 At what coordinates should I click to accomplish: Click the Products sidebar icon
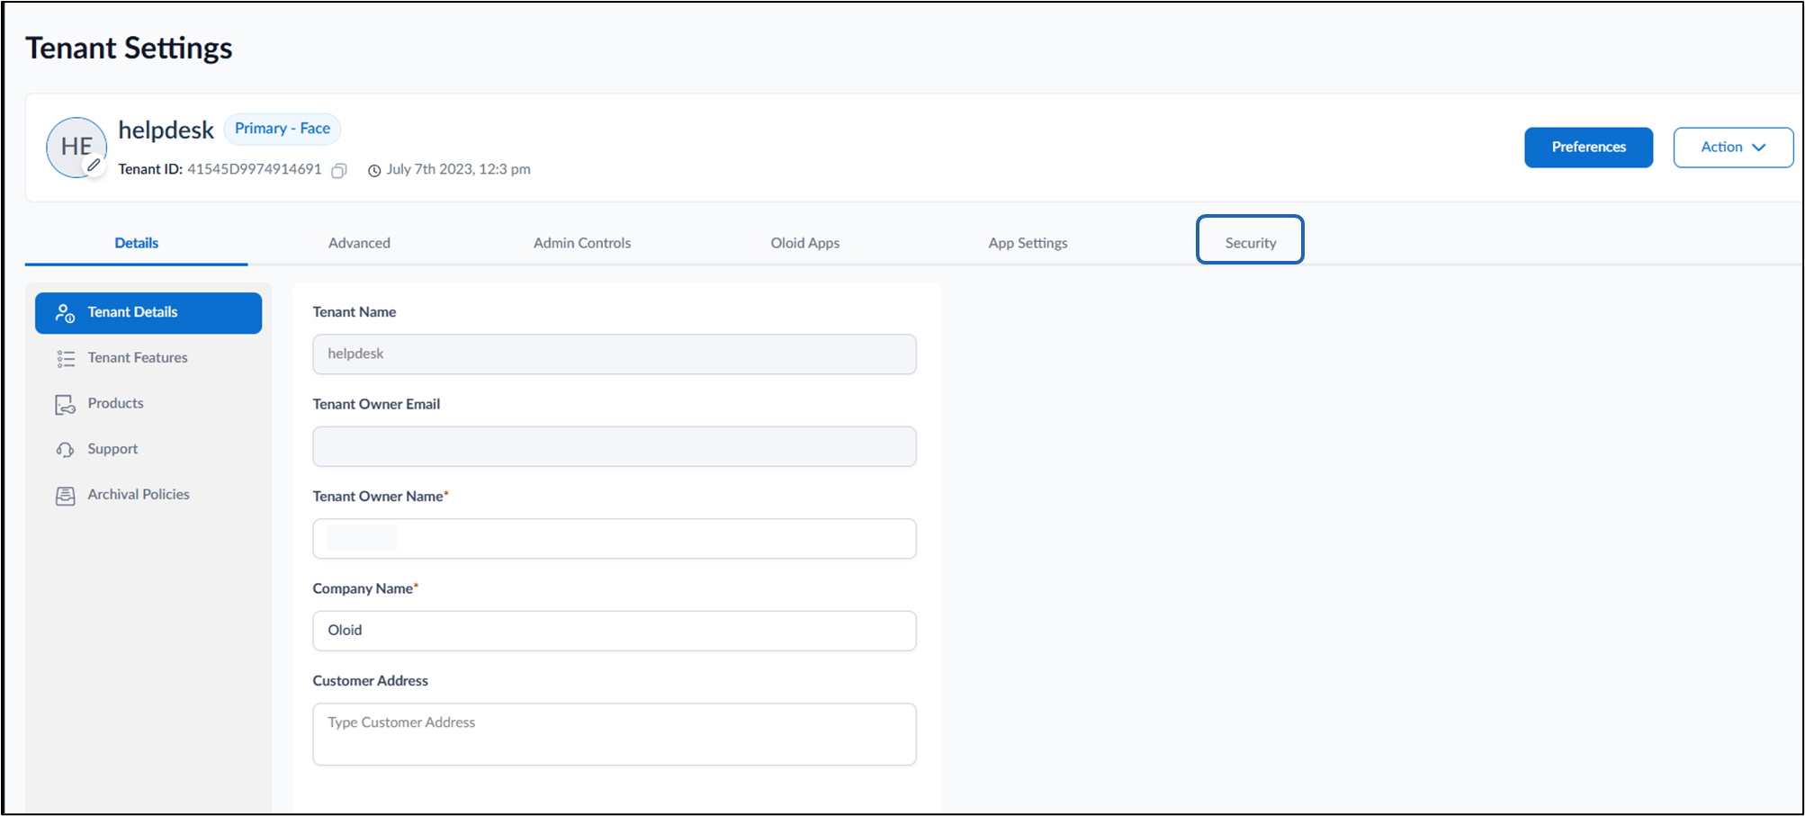pos(66,405)
